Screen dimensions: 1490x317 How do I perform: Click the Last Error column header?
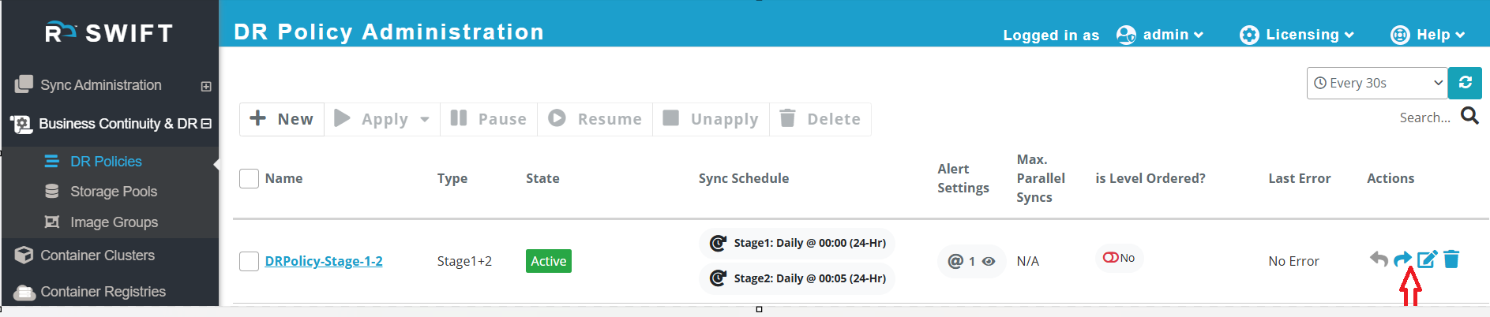pos(1299,178)
